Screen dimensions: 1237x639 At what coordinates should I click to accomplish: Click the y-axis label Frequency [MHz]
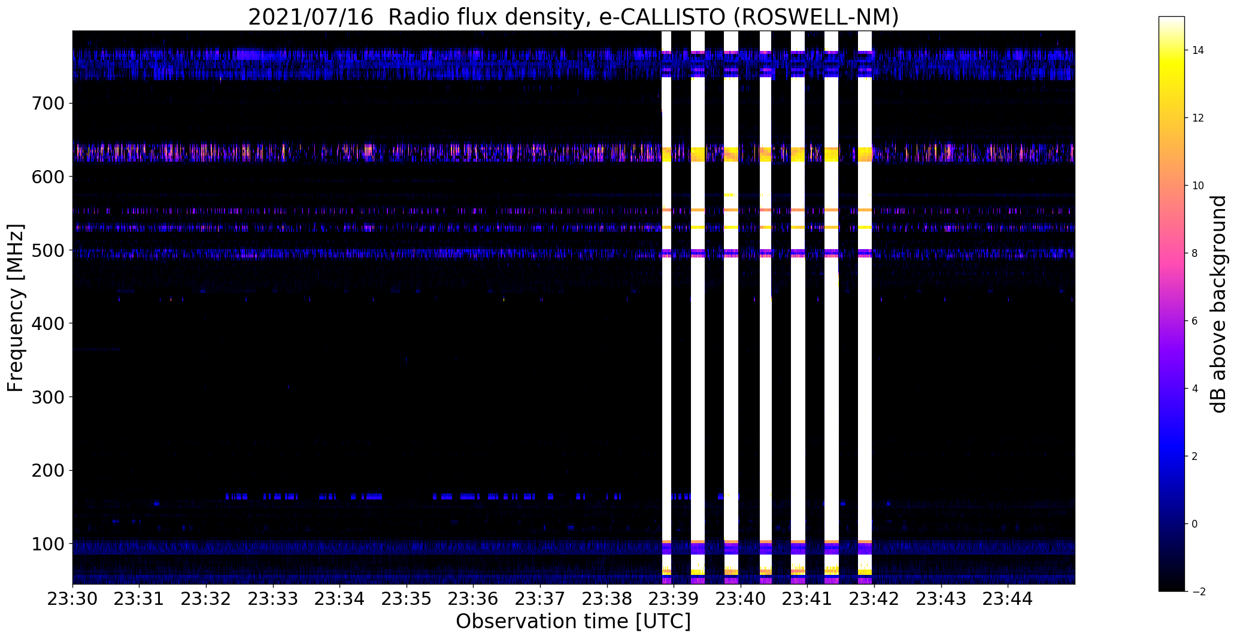click(x=16, y=308)
